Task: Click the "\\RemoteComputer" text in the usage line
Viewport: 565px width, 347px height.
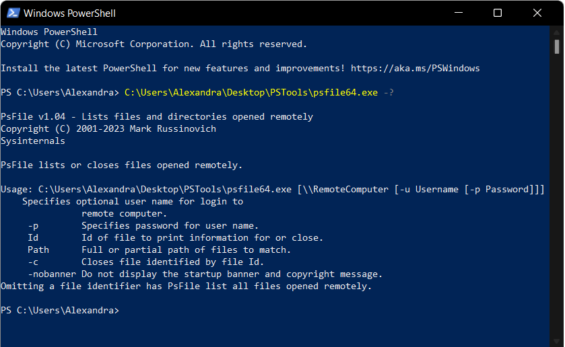Action: click(x=345, y=190)
